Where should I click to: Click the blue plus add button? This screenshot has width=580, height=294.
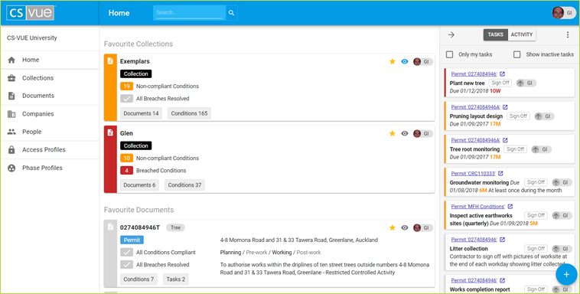[x=566, y=274]
